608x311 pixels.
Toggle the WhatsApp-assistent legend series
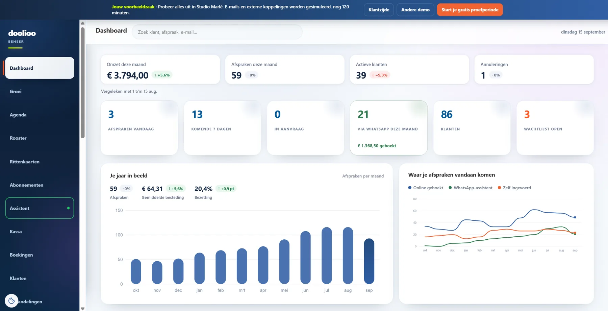471,188
